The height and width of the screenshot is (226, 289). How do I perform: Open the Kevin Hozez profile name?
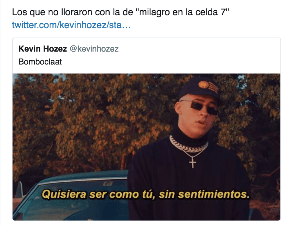tap(43, 49)
